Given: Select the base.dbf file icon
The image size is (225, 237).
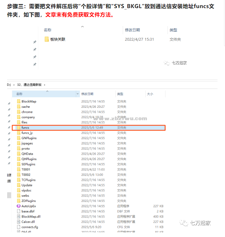Looking at the screenshot, I should (19, 211).
